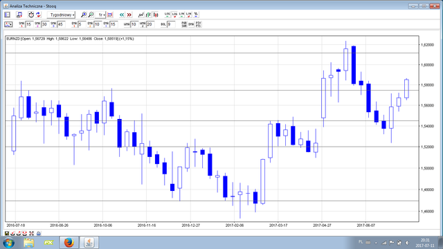Image resolution: width=443 pixels, height=249 pixels.
Task: Switch to candlestick chart style
Action: pyautogui.click(x=156, y=15)
